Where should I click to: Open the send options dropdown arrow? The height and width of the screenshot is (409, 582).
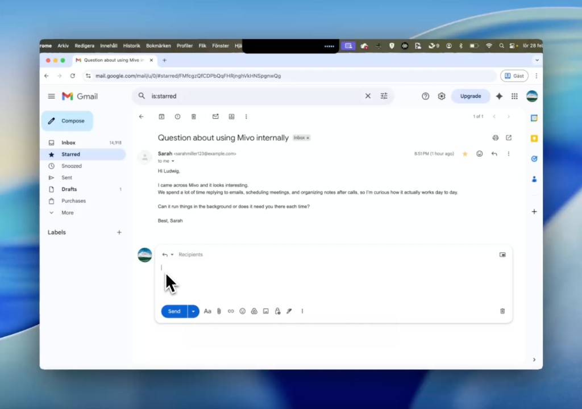pos(193,311)
